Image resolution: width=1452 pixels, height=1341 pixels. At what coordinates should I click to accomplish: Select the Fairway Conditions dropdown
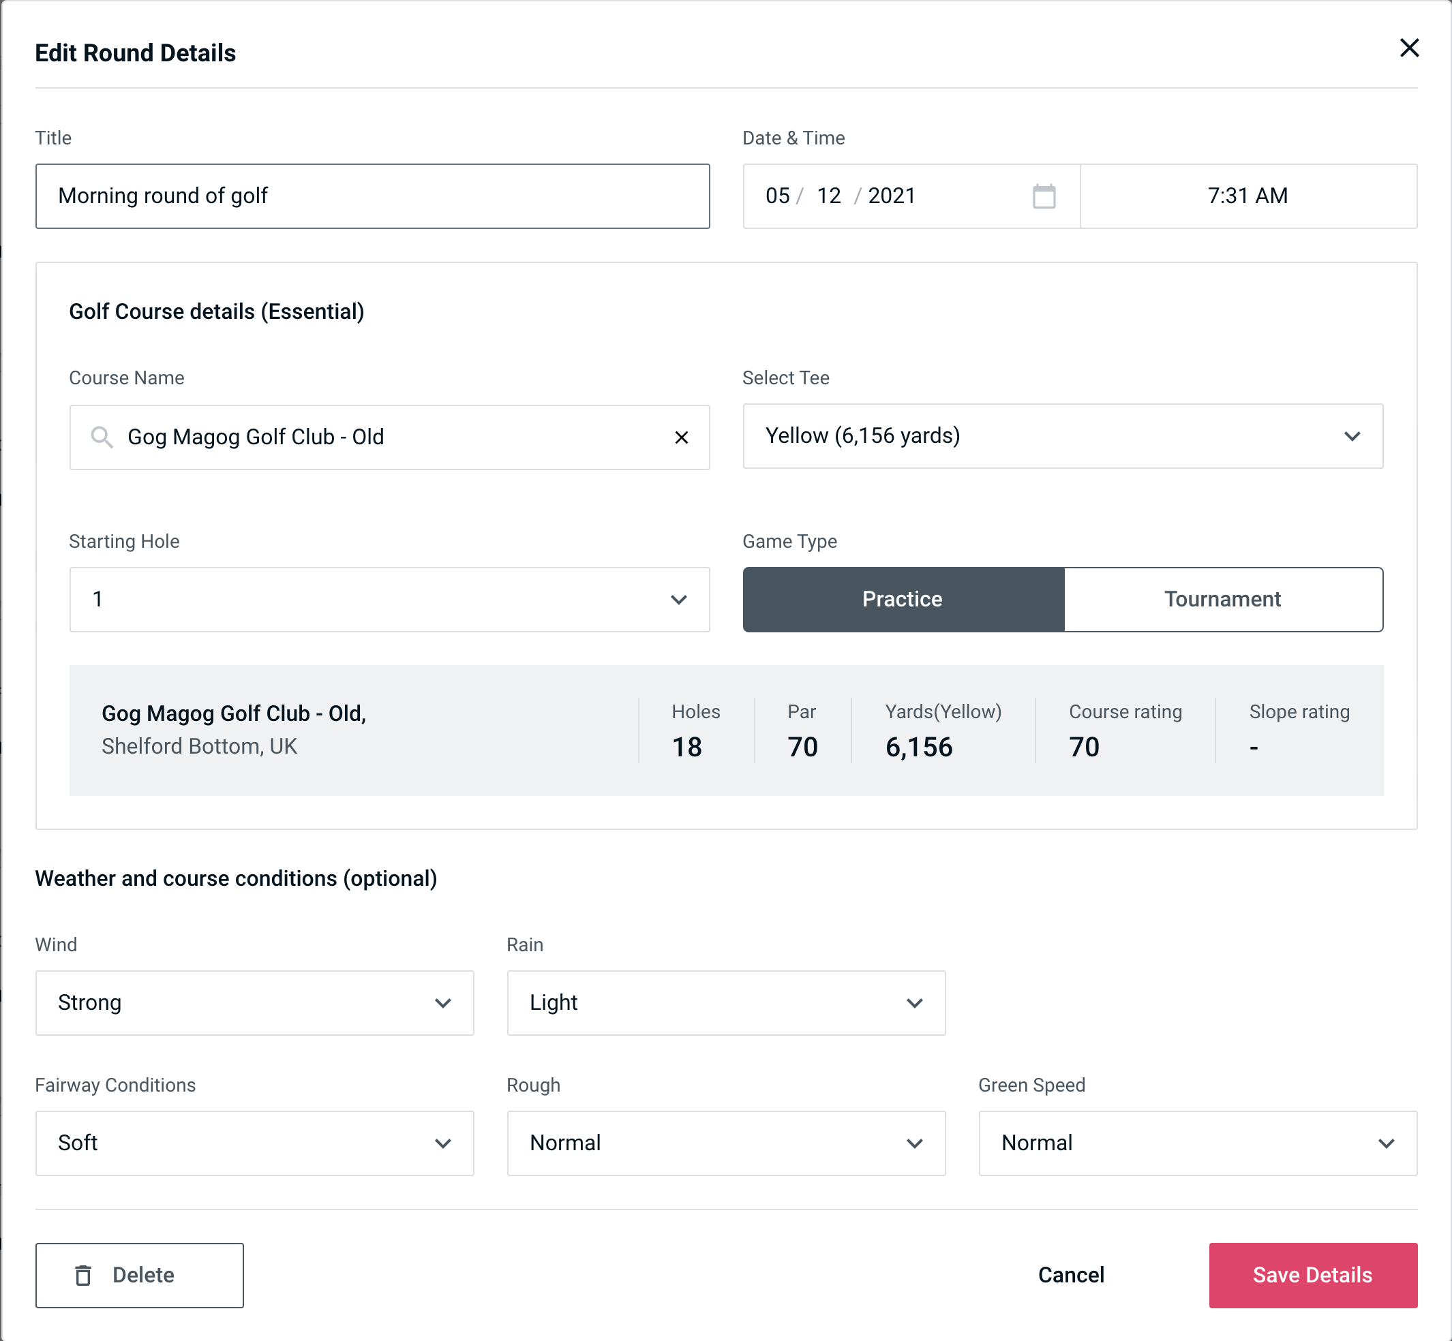click(x=254, y=1144)
